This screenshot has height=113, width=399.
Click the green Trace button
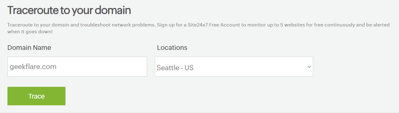36,96
